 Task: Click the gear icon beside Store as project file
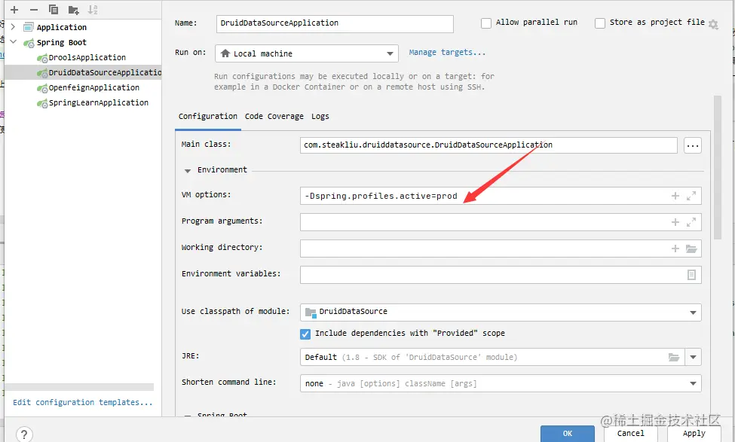pyautogui.click(x=713, y=24)
